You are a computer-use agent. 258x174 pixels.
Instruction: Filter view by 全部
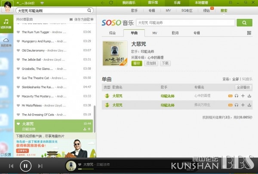coord(235,79)
